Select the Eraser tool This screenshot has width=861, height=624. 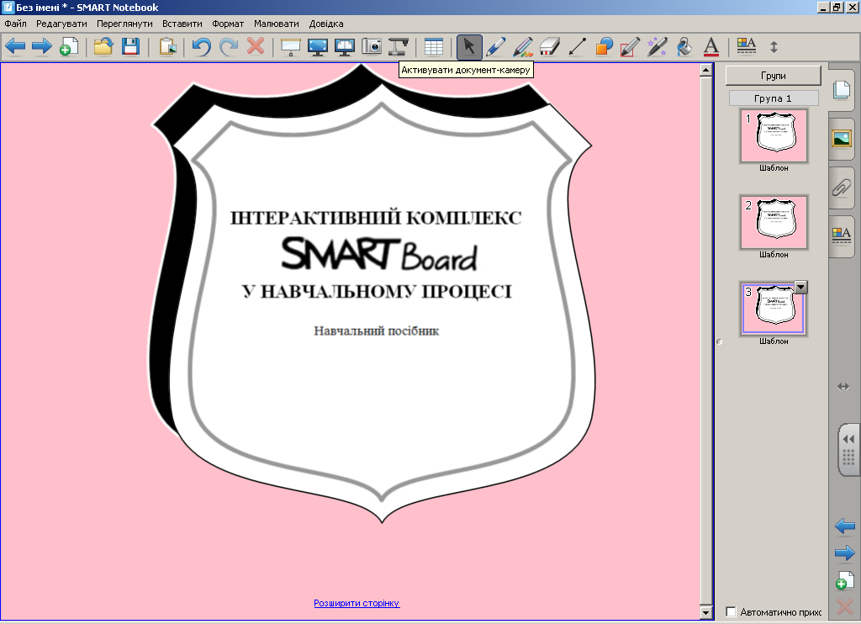tap(550, 47)
